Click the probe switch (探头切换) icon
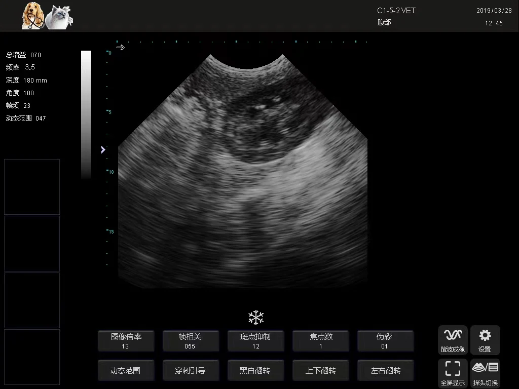Screen dimensions: 519x389 (485, 373)
